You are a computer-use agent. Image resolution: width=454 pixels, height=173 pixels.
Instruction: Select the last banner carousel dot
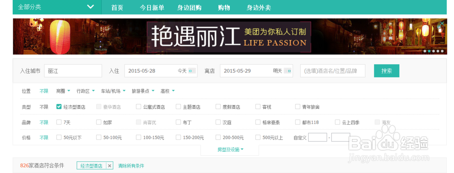click(442, 51)
